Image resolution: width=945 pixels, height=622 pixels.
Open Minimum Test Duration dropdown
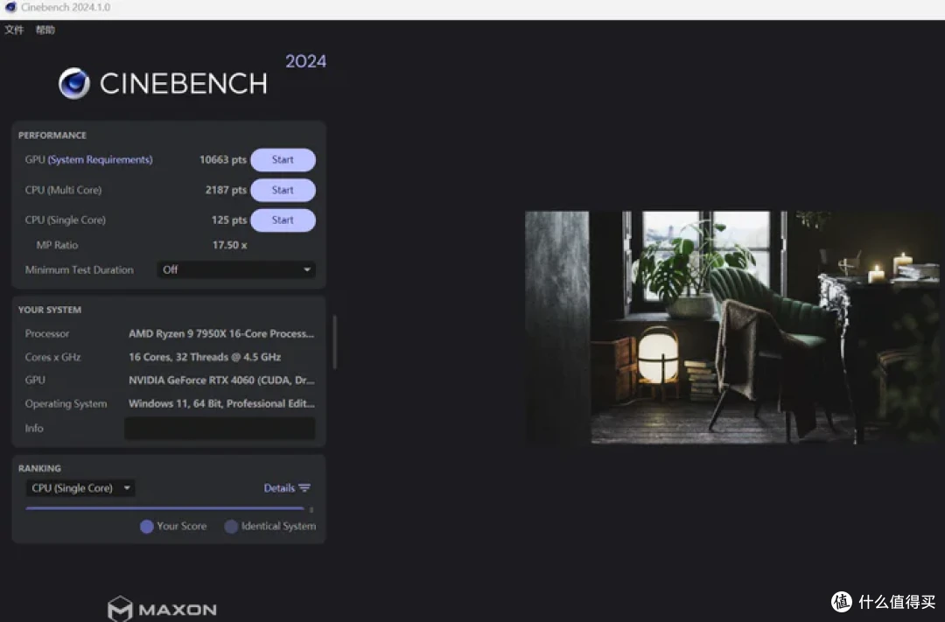(x=236, y=269)
